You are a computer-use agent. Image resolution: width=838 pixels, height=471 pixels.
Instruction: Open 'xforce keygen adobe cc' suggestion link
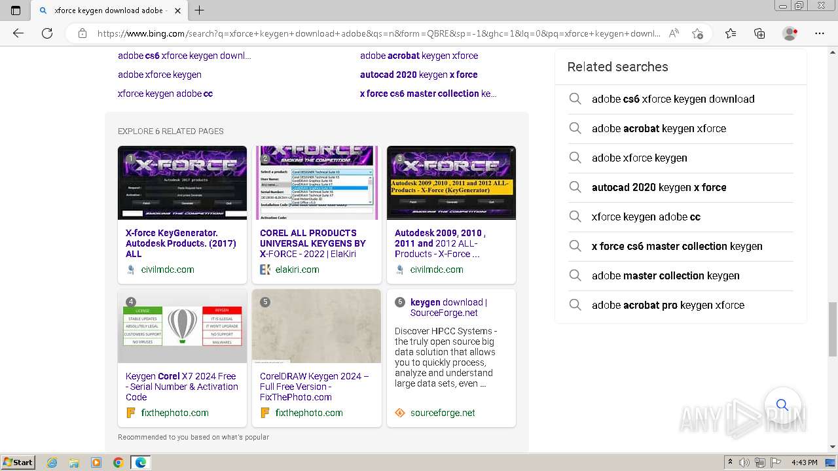tap(165, 94)
